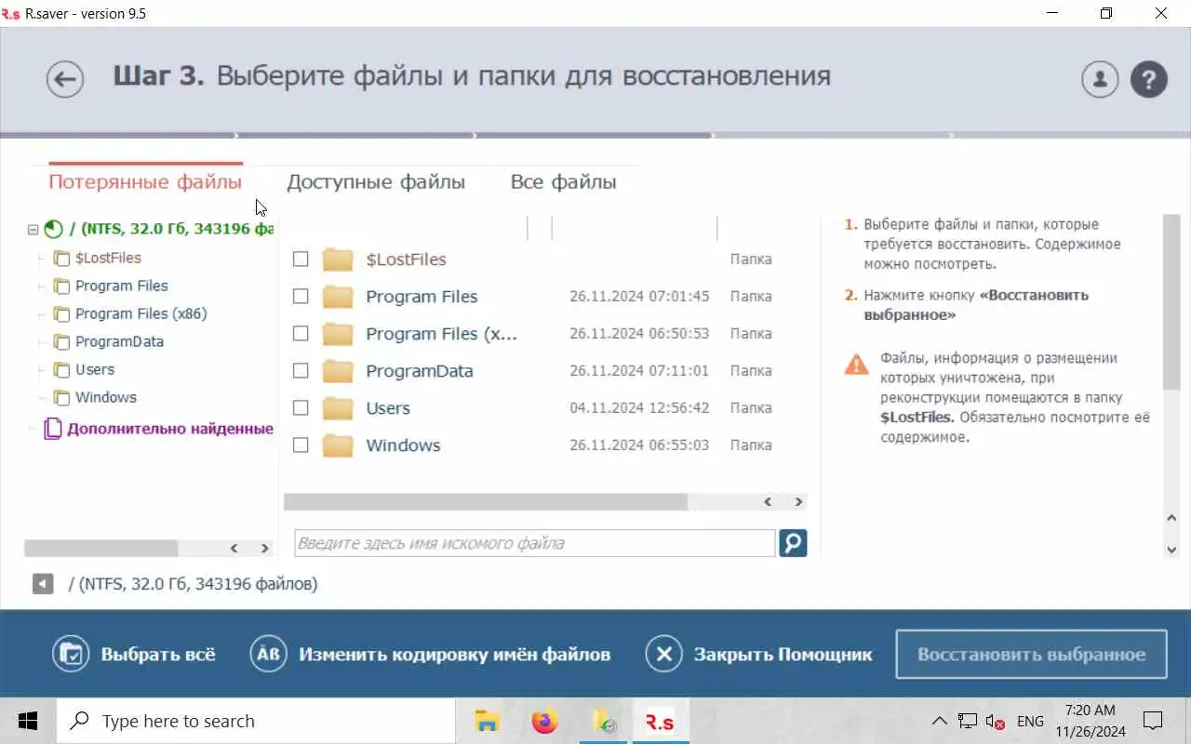The height and width of the screenshot is (744, 1191).
Task: Select Program Files in the folder tree
Action: (x=122, y=286)
